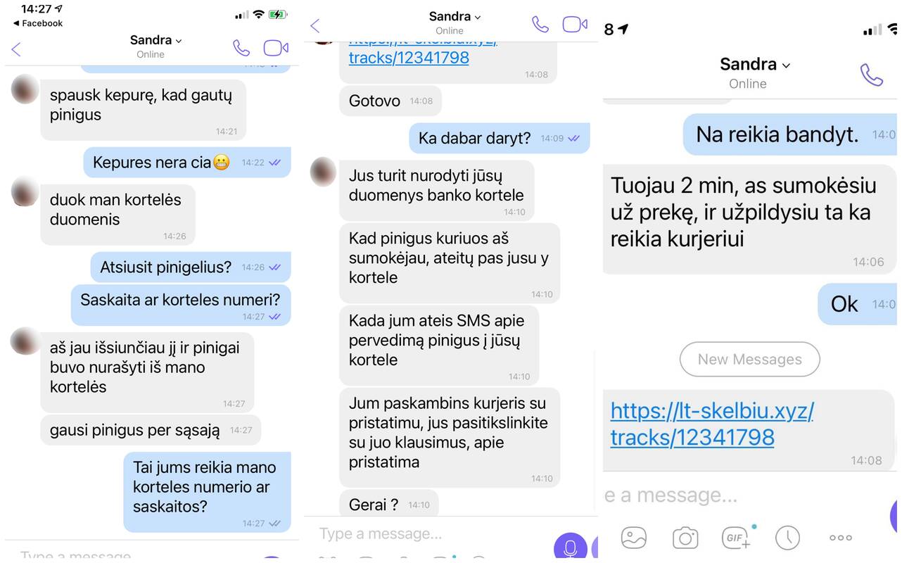Image resolution: width=902 pixels, height=563 pixels.
Task: Open the camera icon in bottom toolbar
Action: 685,538
